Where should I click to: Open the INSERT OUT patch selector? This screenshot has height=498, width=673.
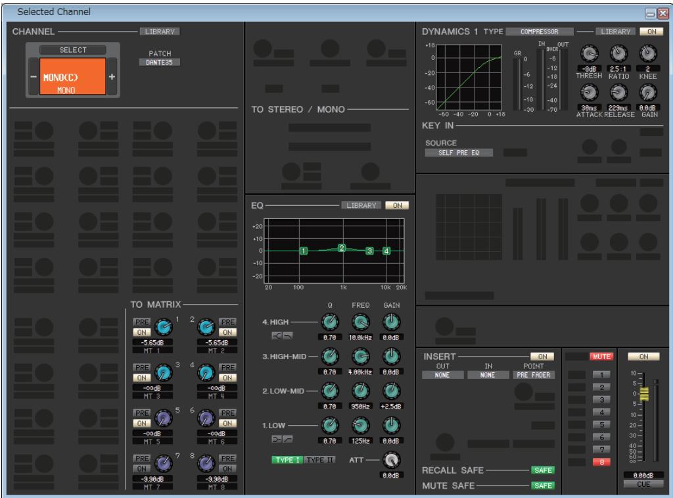442,375
